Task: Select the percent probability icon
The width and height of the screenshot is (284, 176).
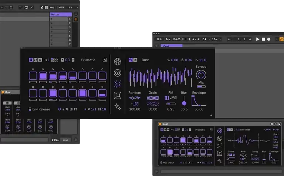Action: (x=67, y=109)
